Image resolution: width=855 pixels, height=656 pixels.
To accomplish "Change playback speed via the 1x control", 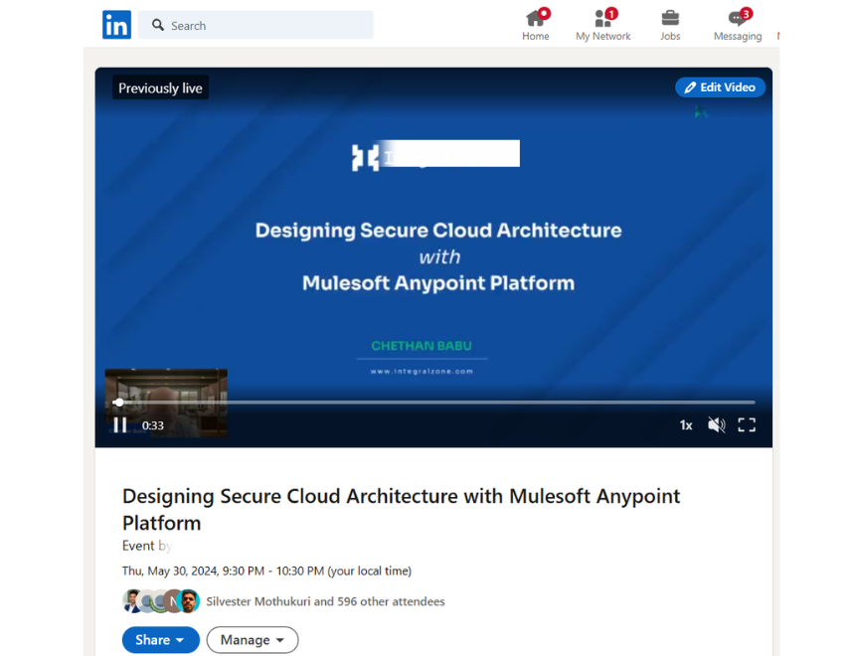I will click(686, 425).
